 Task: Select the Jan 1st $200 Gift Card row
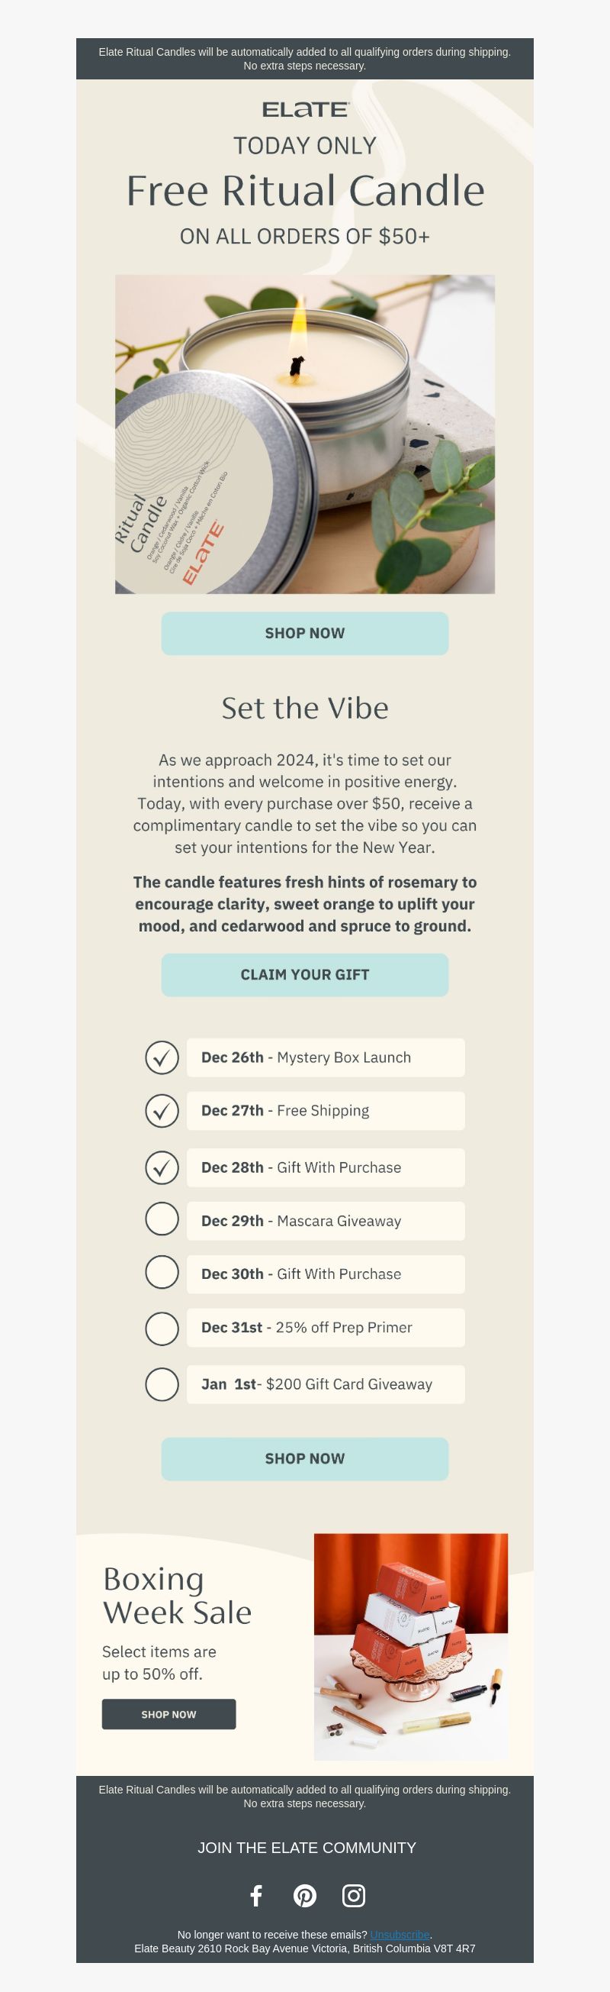326,1384
